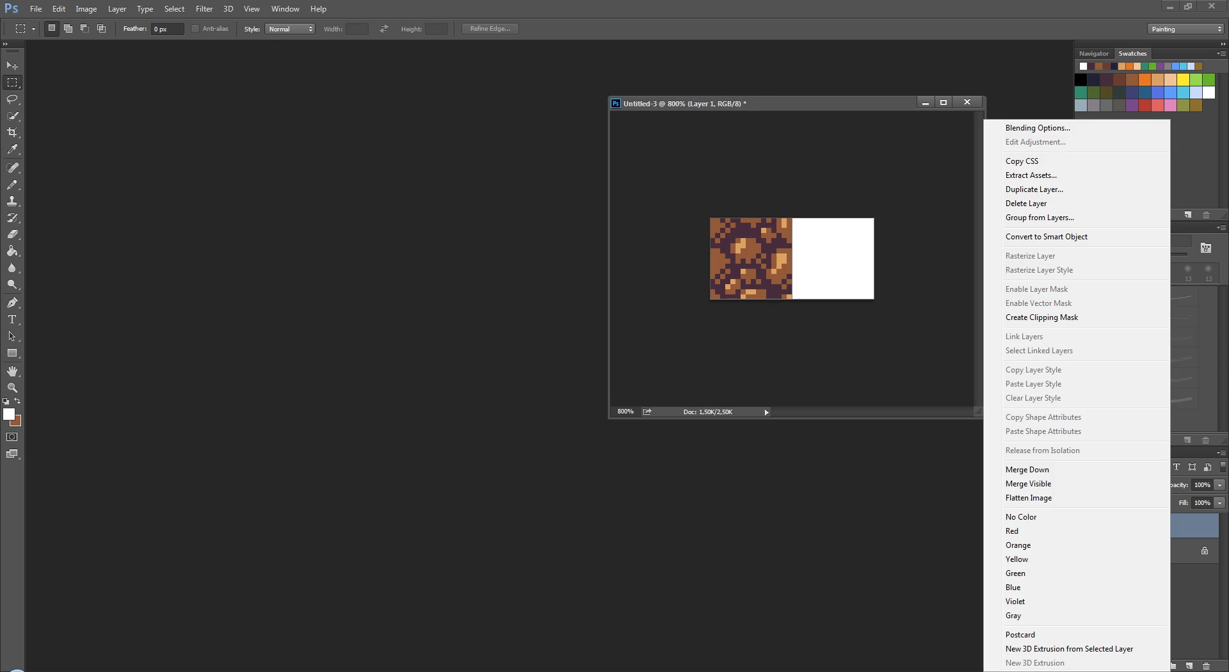
Task: Choose Create Clipping Mask
Action: pyautogui.click(x=1041, y=317)
